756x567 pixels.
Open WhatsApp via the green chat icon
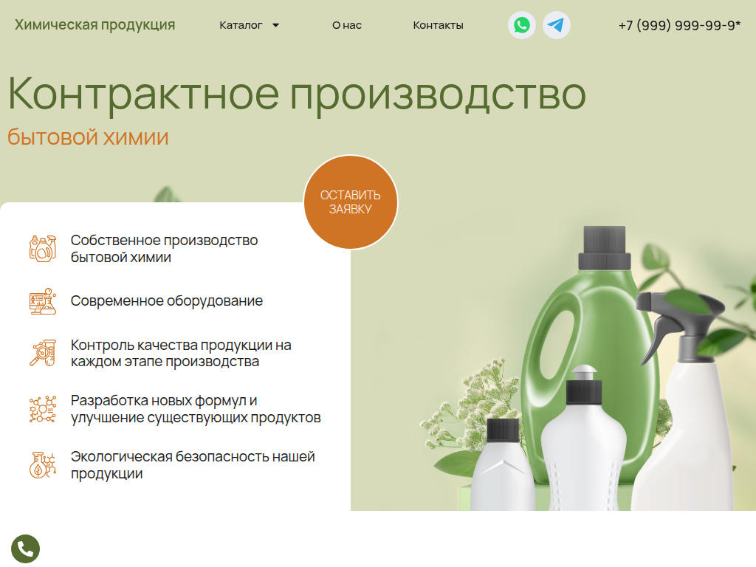click(521, 25)
